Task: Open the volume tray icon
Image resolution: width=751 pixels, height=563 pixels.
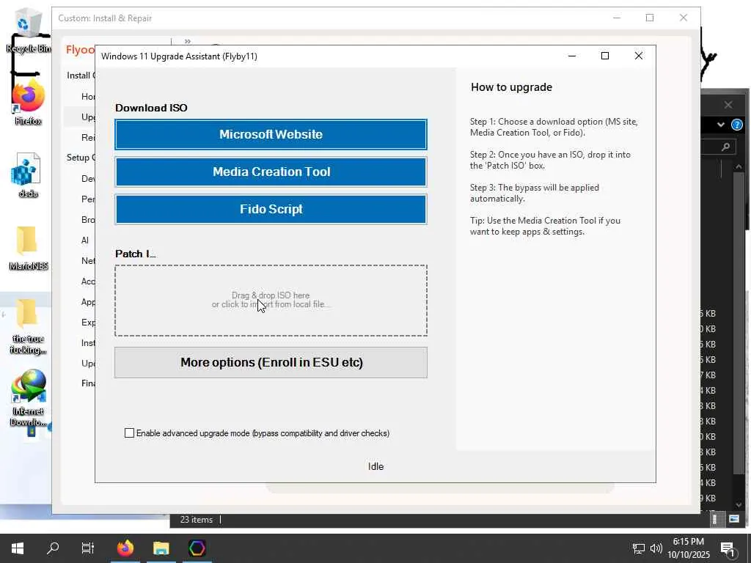Action: click(x=656, y=548)
